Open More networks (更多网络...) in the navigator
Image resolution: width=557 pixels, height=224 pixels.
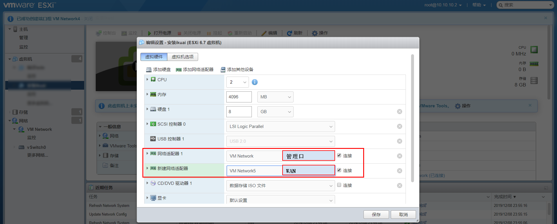[x=38, y=155]
